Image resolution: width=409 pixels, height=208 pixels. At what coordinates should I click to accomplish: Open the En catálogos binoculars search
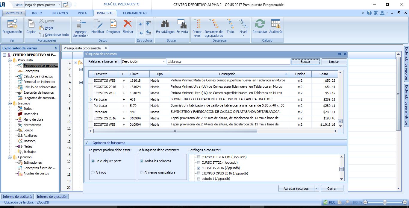[x=165, y=25]
